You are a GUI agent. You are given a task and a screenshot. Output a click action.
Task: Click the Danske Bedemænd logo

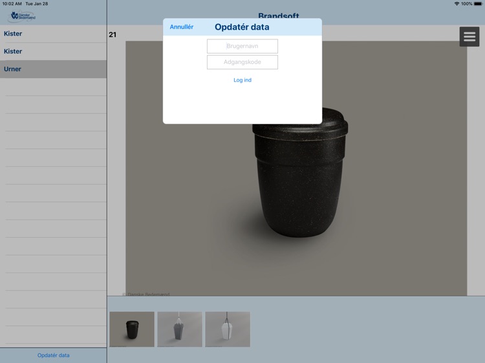point(23,16)
